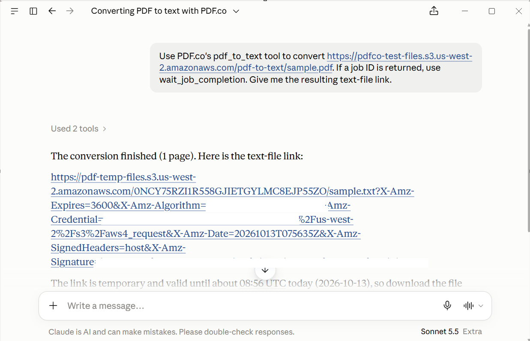530x341 pixels.
Task: Close the window
Action: (x=519, y=12)
